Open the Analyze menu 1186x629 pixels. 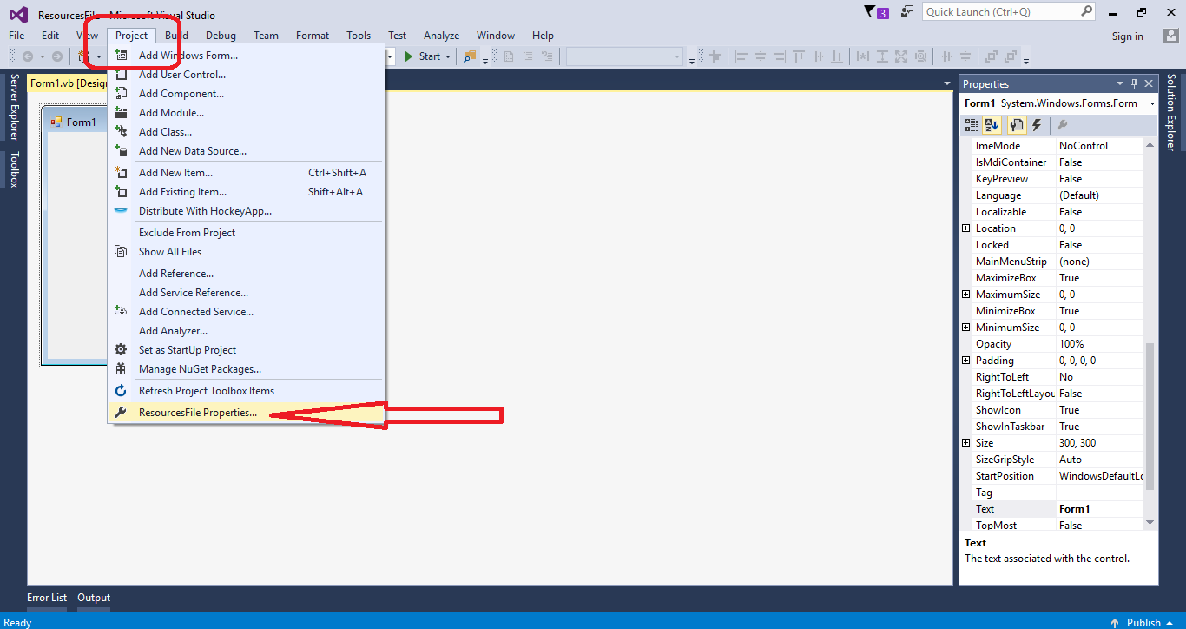pos(441,36)
